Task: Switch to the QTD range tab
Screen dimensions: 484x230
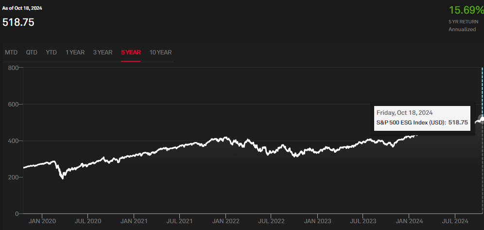Action: click(x=32, y=53)
